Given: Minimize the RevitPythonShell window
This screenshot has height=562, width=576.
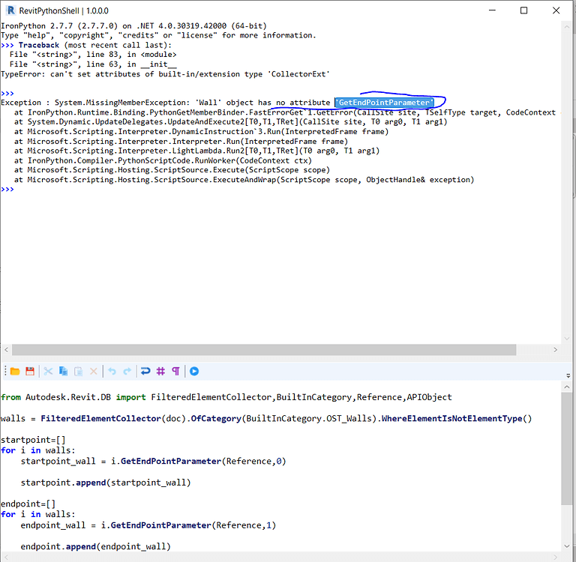Looking at the screenshot, I should click(490, 10).
